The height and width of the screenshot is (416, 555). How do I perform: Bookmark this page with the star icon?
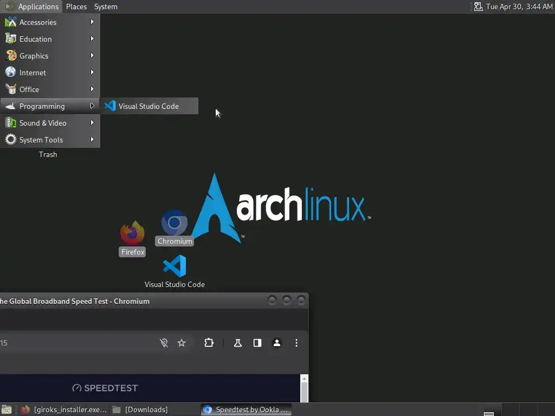pyautogui.click(x=182, y=343)
